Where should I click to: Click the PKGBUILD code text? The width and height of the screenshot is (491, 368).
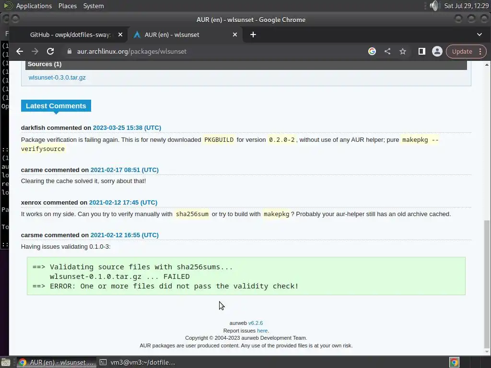click(219, 140)
